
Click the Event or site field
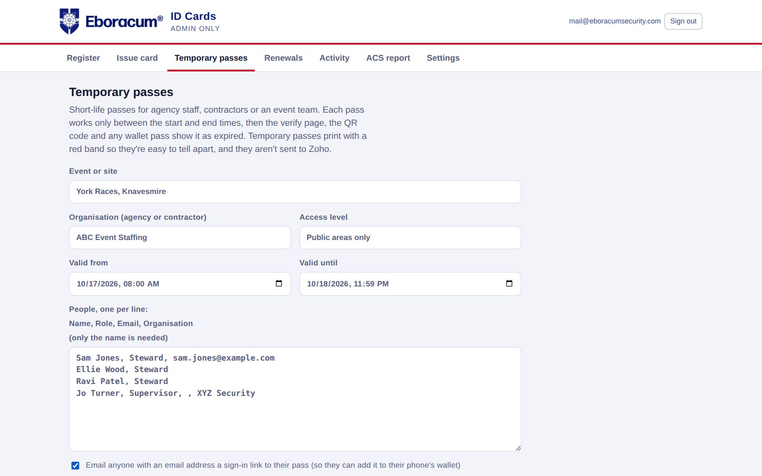(295, 192)
